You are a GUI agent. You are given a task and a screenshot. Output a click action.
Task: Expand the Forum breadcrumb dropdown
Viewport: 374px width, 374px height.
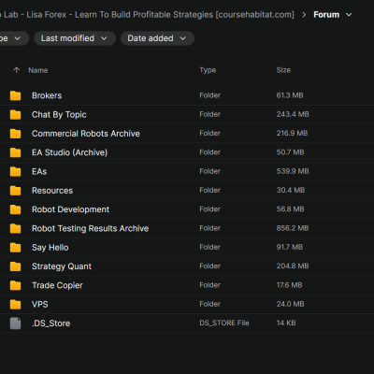349,15
